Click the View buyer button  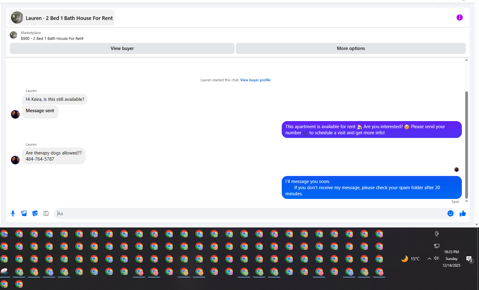[x=122, y=48]
